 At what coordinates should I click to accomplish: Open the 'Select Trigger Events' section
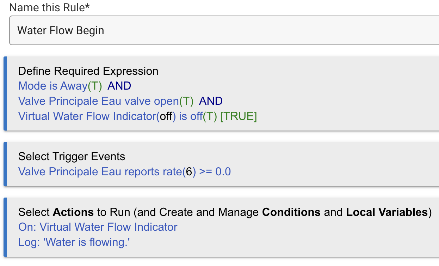pyautogui.click(x=72, y=156)
